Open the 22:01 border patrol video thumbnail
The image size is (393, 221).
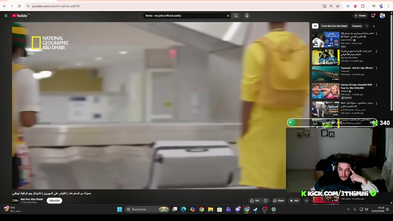point(326,109)
